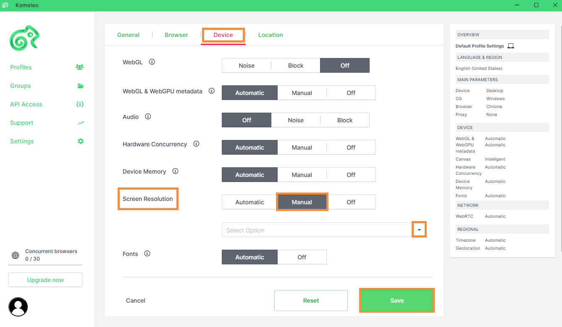562x327 pixels.
Task: Set WebGL & WebGPU metadata to Automatic
Action: pos(249,93)
